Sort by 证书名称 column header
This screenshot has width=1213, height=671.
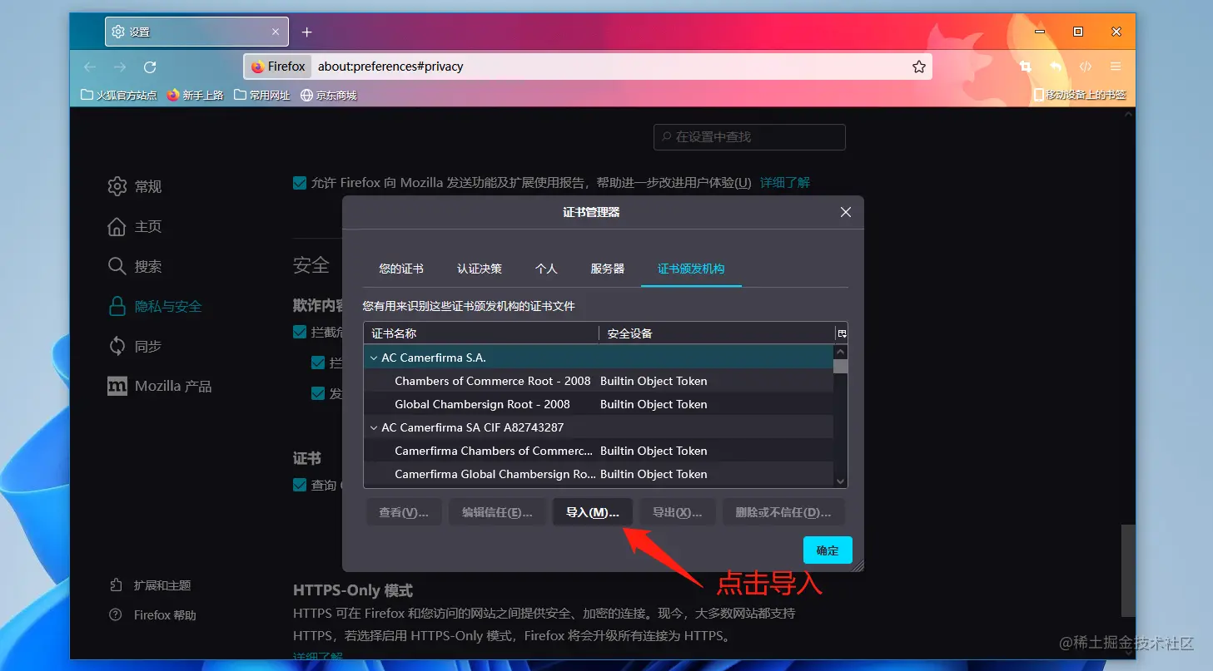coord(480,333)
